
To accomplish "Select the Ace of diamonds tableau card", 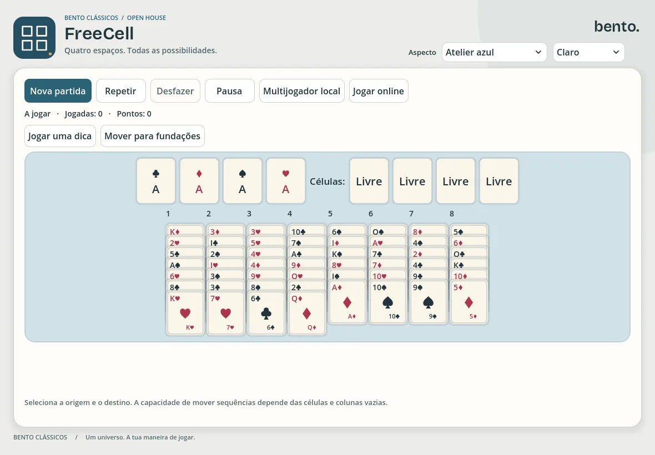I will click(347, 302).
